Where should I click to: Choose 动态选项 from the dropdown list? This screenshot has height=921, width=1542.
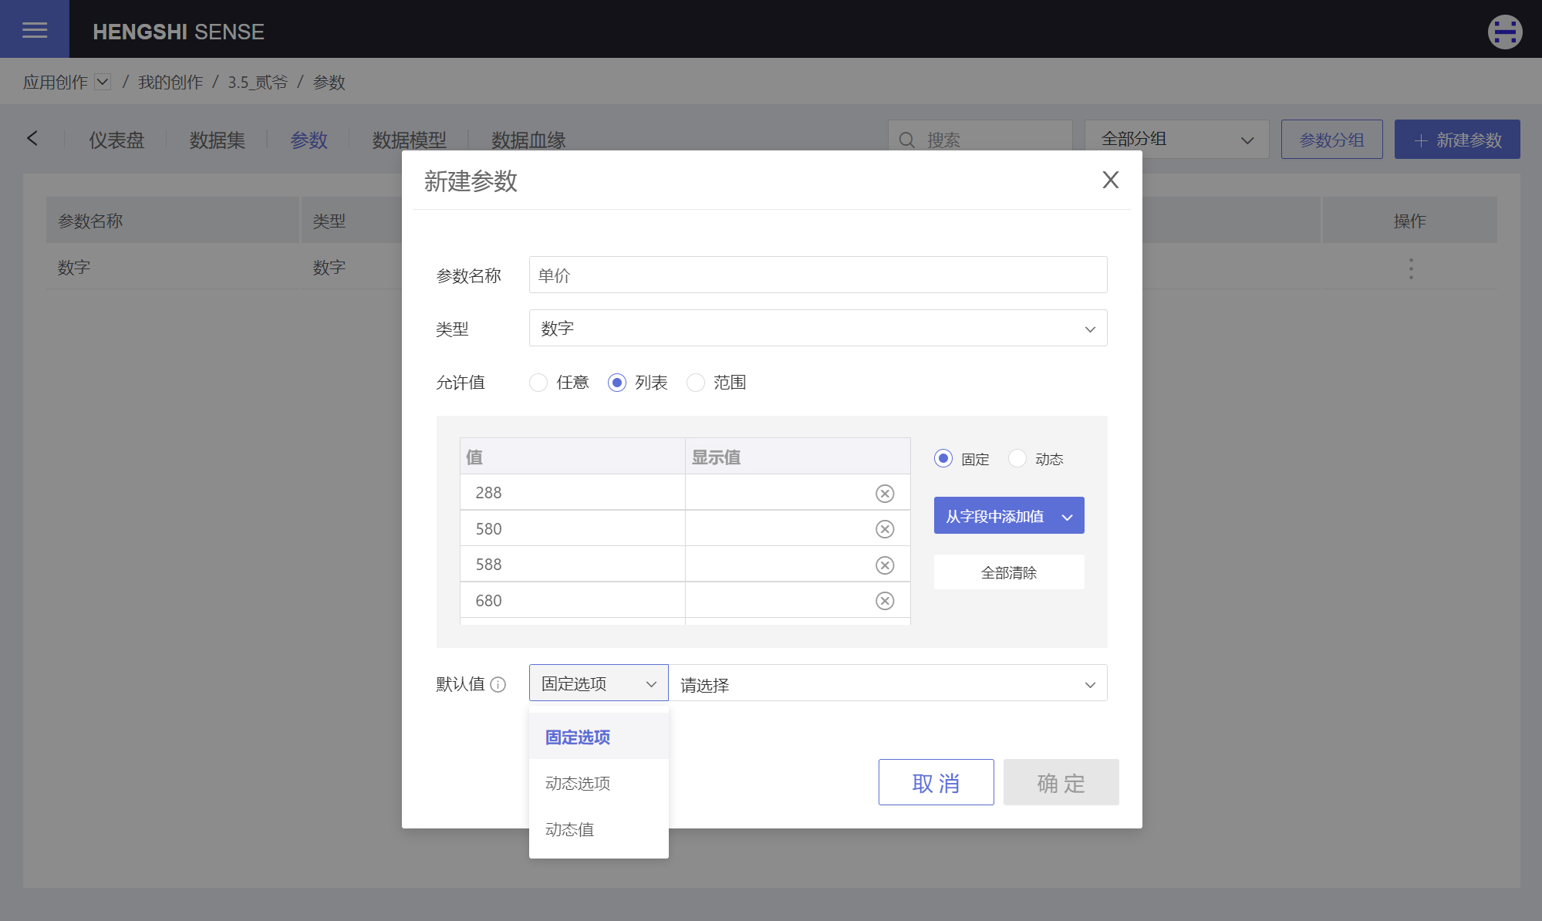(x=599, y=783)
